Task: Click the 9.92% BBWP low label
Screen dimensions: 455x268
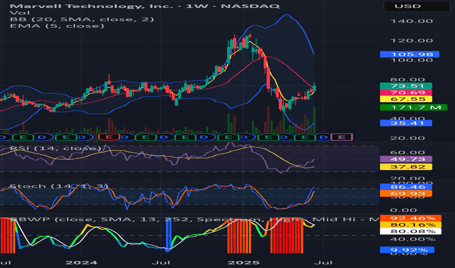Action: click(407, 250)
